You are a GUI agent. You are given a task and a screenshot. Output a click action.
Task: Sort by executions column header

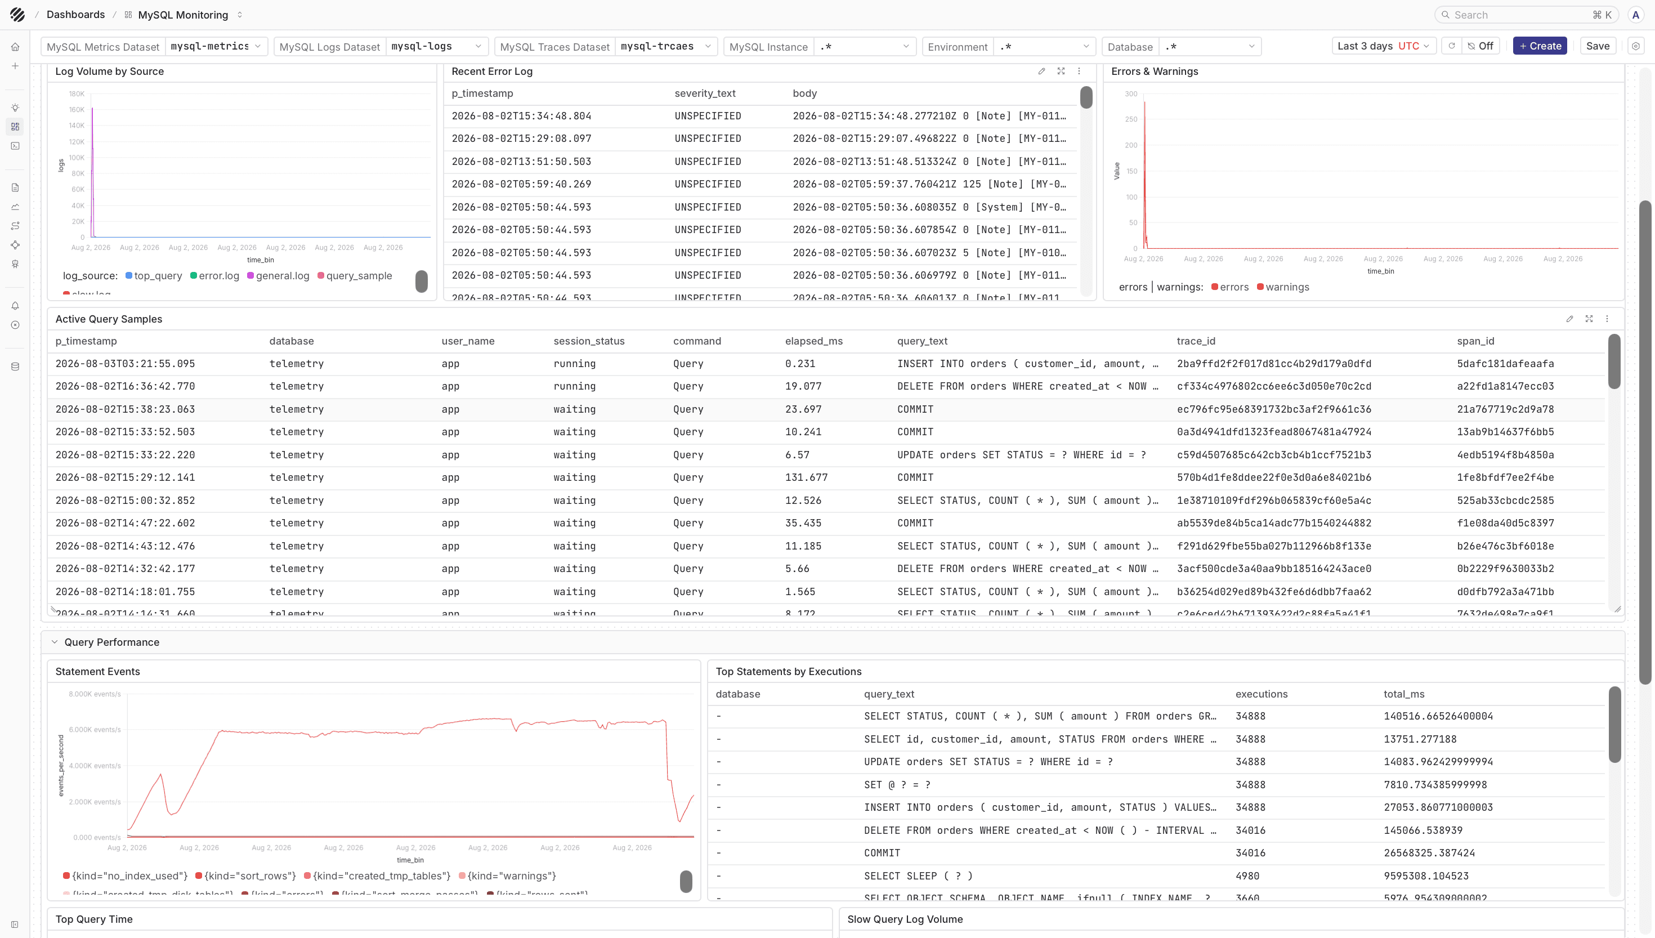(1261, 694)
